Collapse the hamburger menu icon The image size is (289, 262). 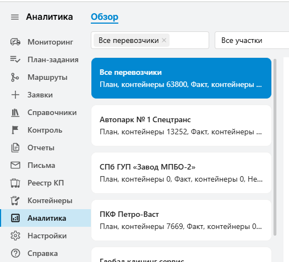pos(15,17)
